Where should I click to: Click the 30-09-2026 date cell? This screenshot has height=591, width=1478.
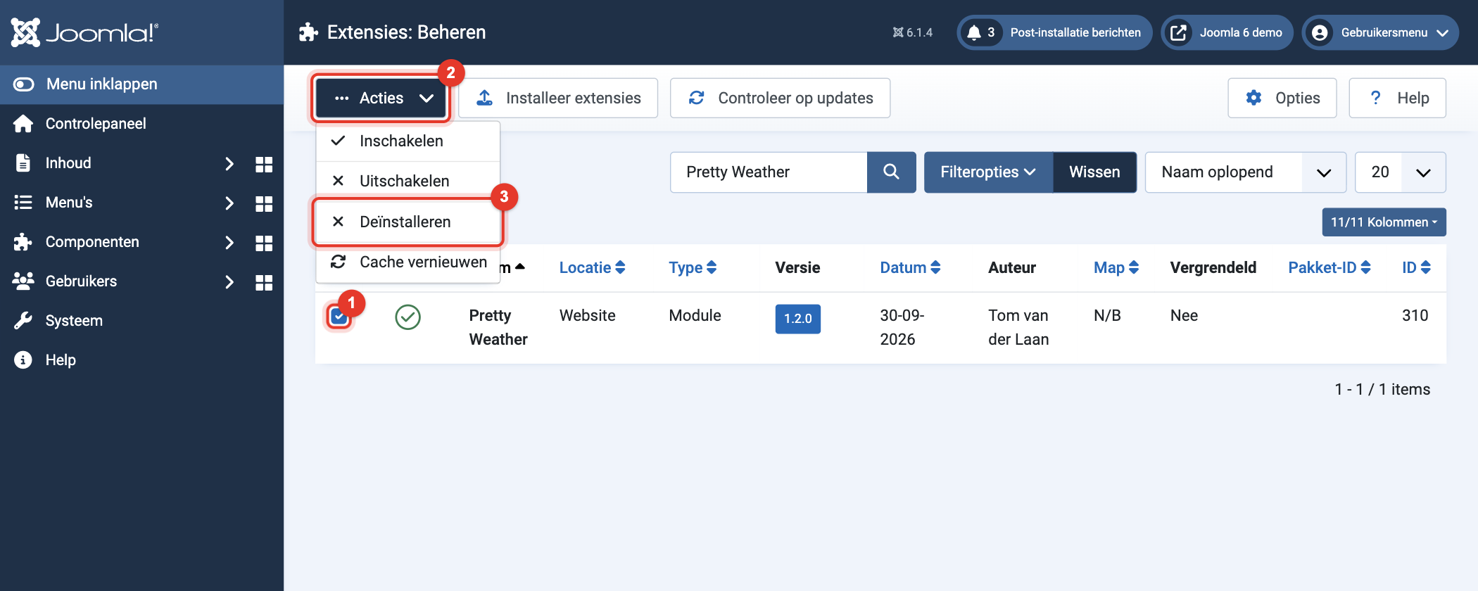pos(902,328)
